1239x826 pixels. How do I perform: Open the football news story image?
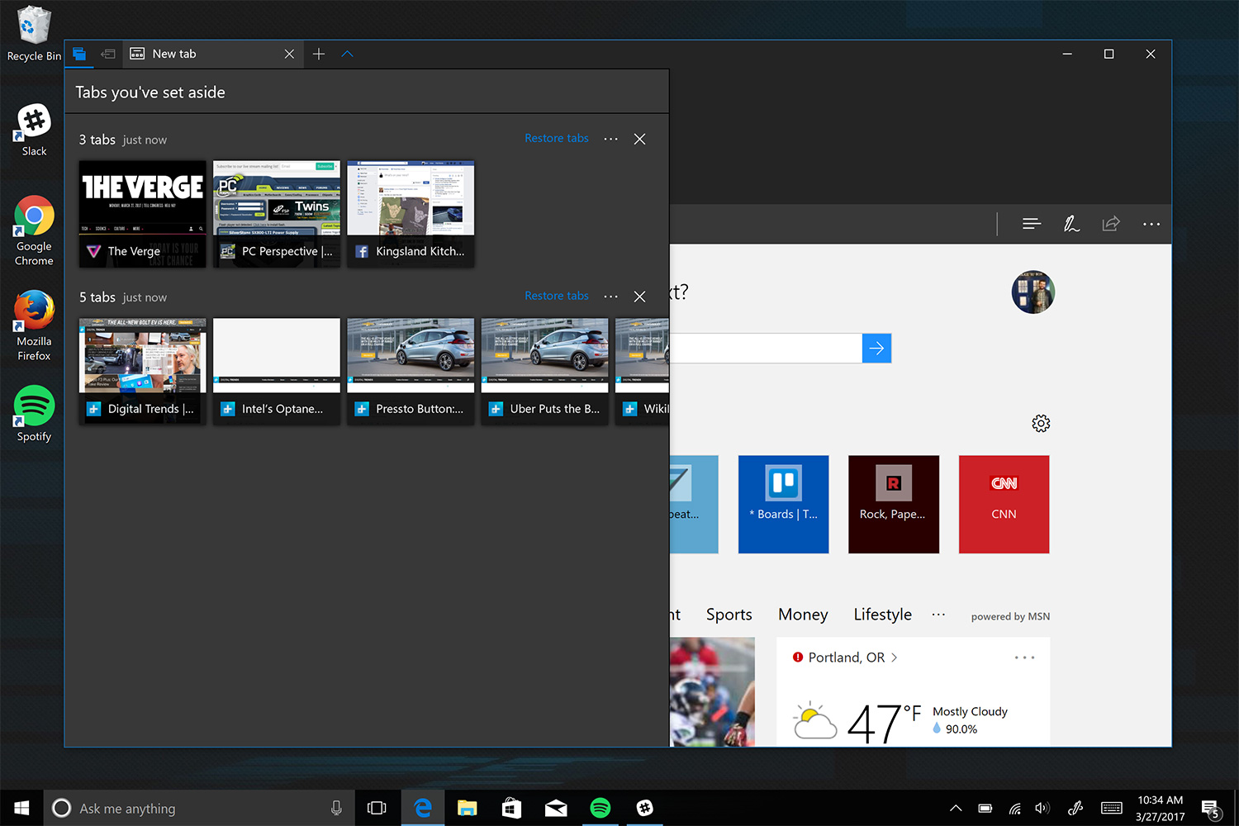pos(712,692)
